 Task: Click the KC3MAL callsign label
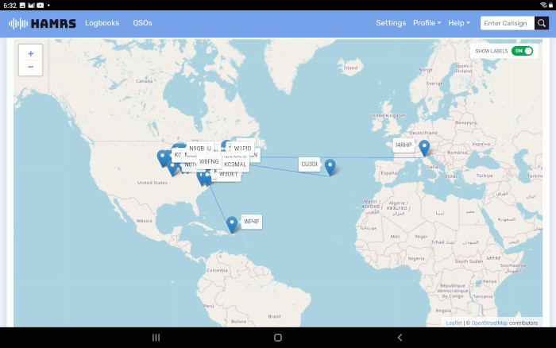coord(235,164)
